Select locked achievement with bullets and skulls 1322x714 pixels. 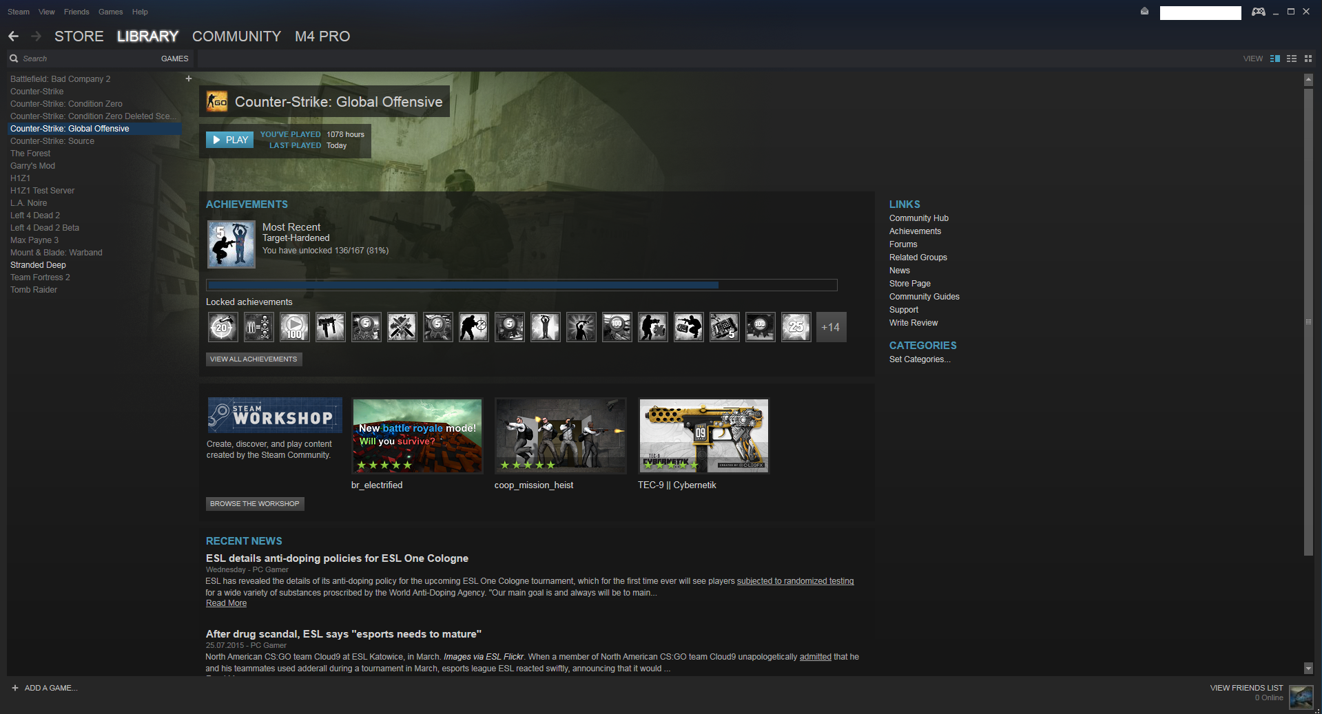259,327
